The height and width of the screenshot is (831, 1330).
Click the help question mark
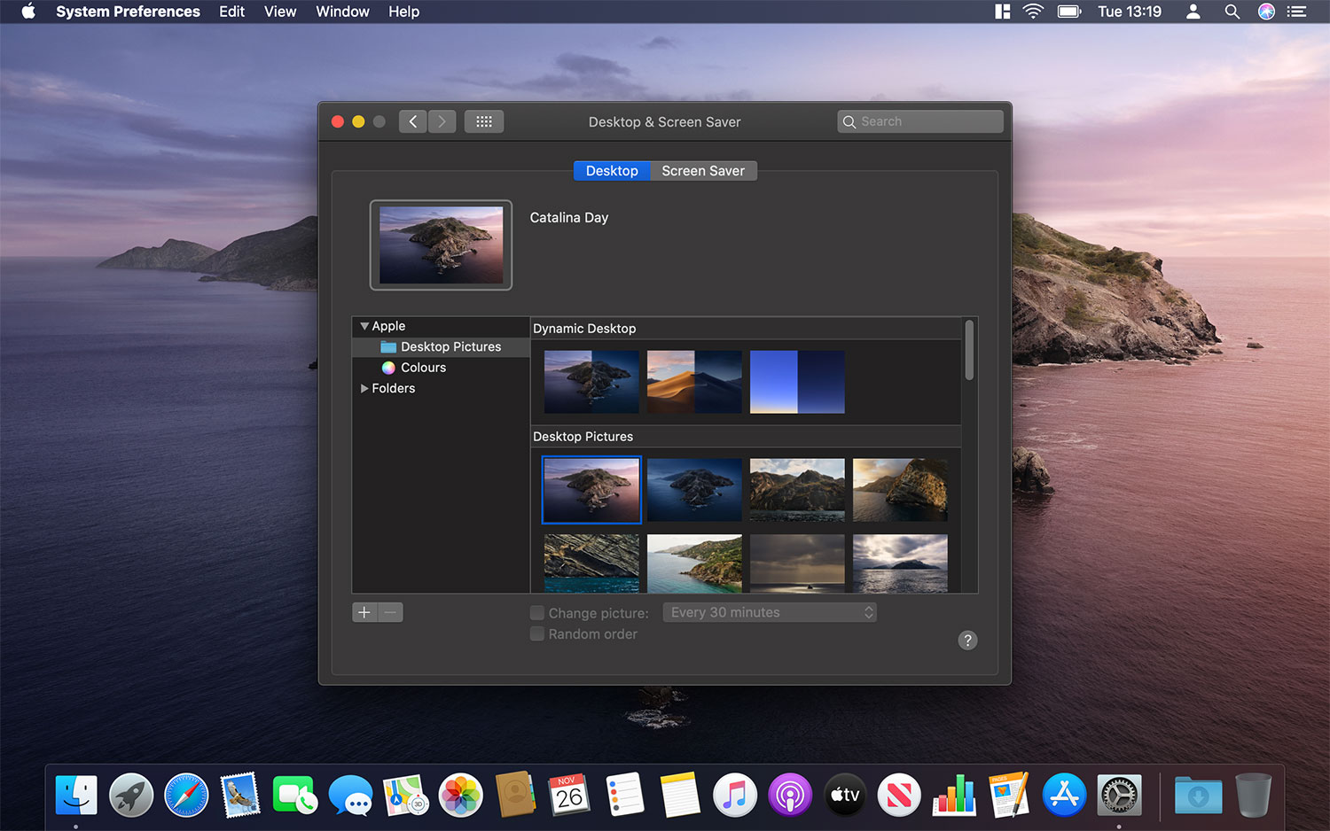pyautogui.click(x=967, y=640)
